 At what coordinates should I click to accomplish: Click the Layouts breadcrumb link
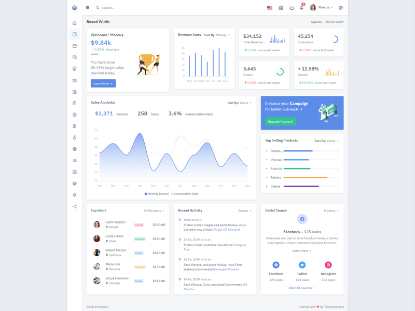(x=316, y=22)
